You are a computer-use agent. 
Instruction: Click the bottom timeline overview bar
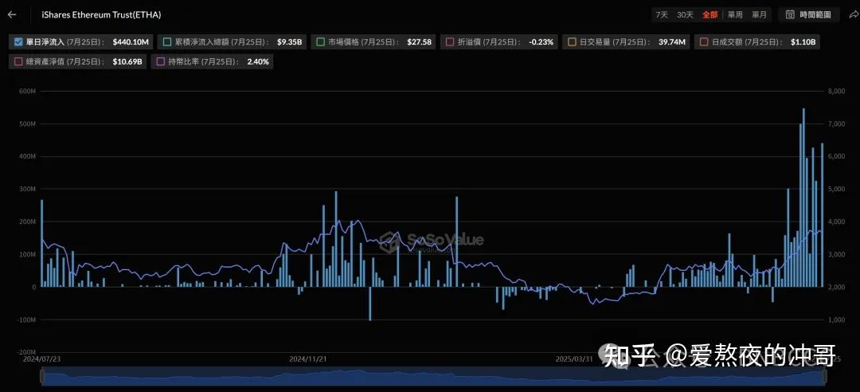tap(433, 377)
